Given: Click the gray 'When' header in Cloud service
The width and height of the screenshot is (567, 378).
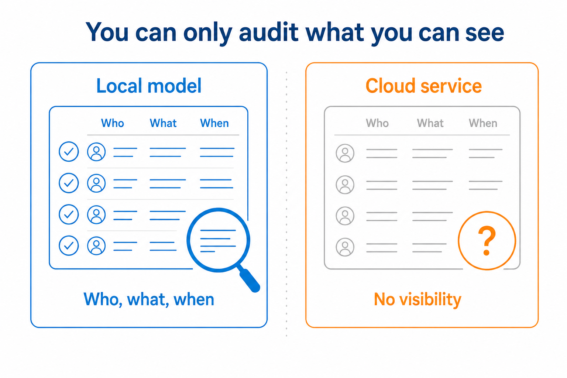Looking at the screenshot, I should coord(483,123).
